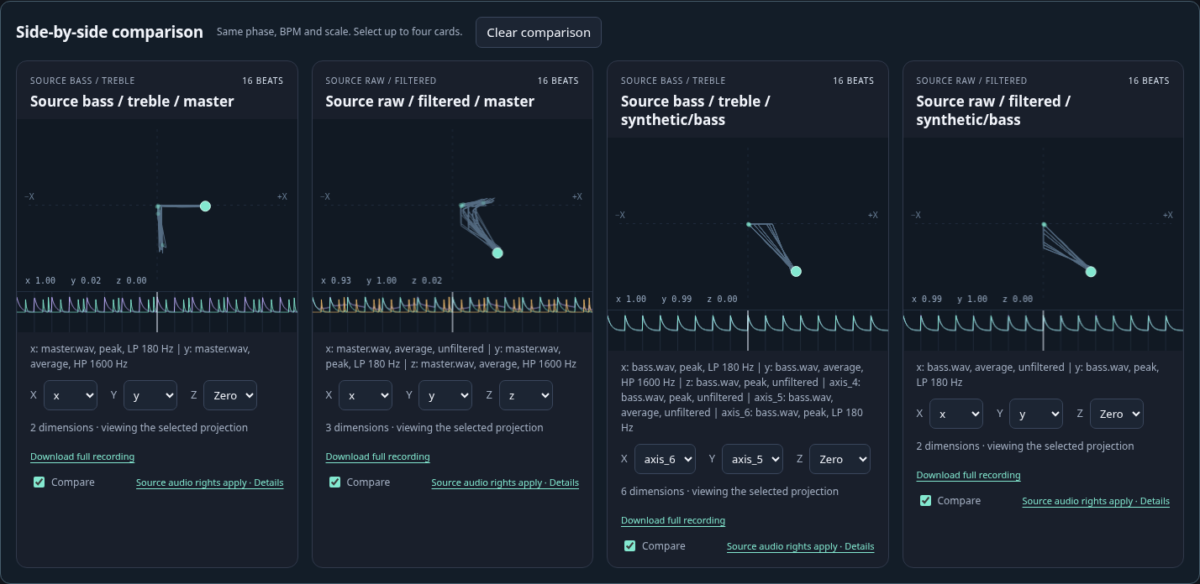Open the axis_5 Y dropdown
The image size is (1200, 584).
(x=752, y=459)
